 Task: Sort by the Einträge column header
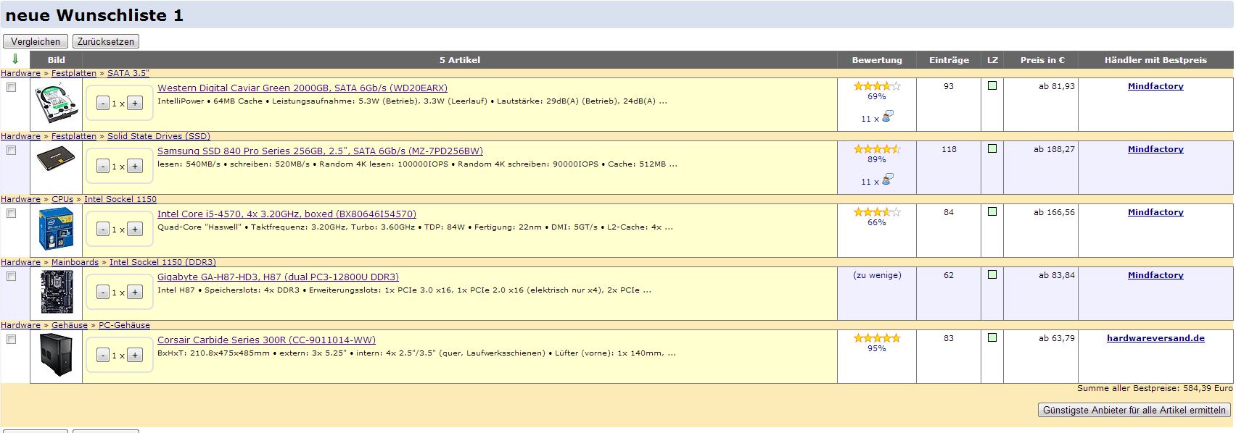949,60
